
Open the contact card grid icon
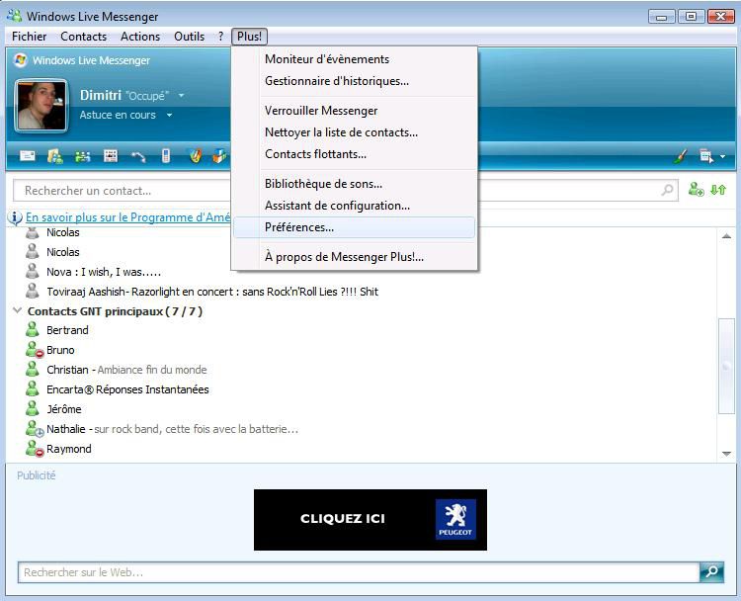tap(111, 155)
